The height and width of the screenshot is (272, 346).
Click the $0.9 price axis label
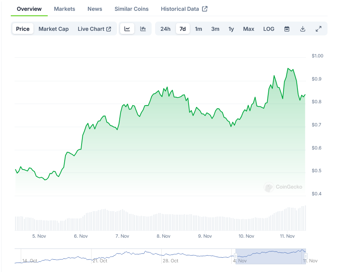(316, 79)
